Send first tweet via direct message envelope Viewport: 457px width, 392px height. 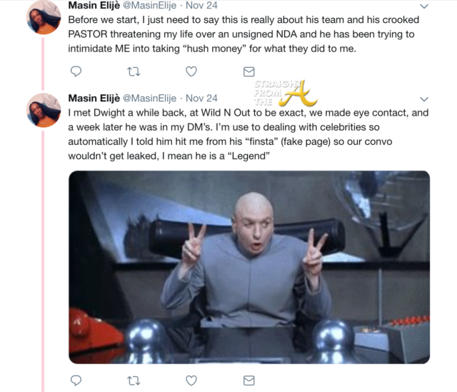(x=249, y=71)
